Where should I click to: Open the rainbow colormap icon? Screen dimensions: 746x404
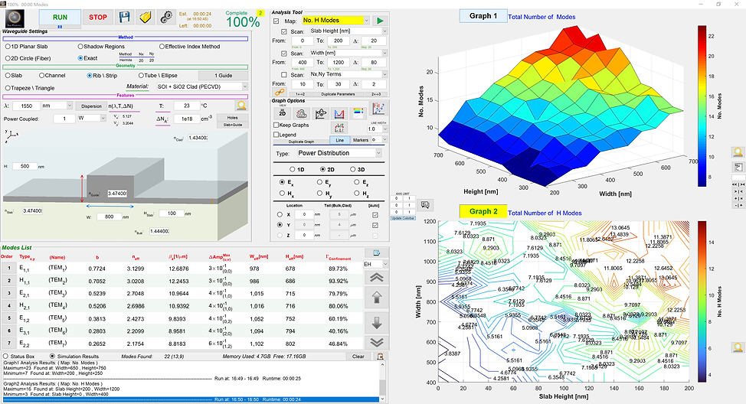pyautogui.click(x=358, y=113)
